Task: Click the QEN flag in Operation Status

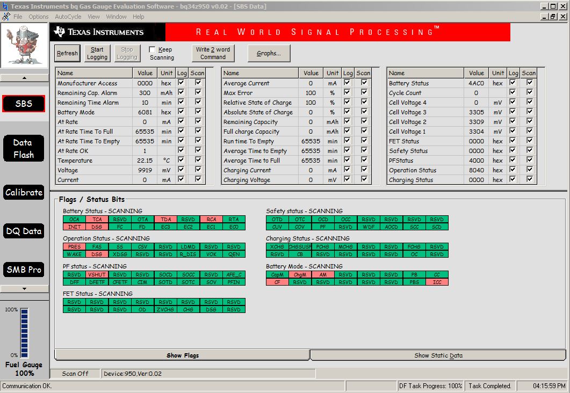Action: point(234,254)
